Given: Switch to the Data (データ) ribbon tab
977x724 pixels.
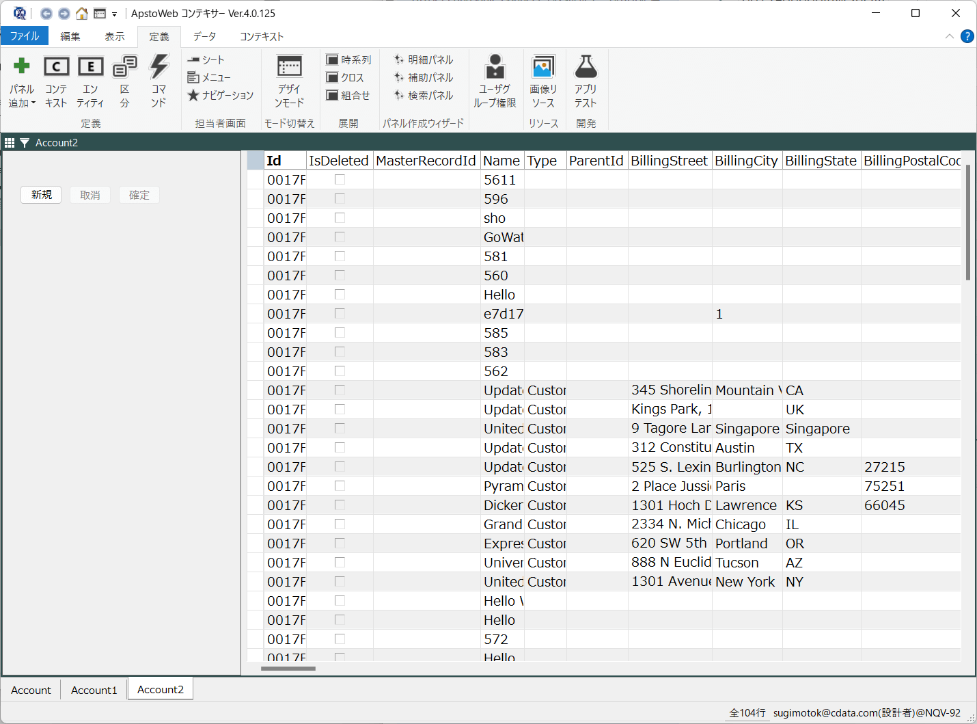Looking at the screenshot, I should (204, 36).
